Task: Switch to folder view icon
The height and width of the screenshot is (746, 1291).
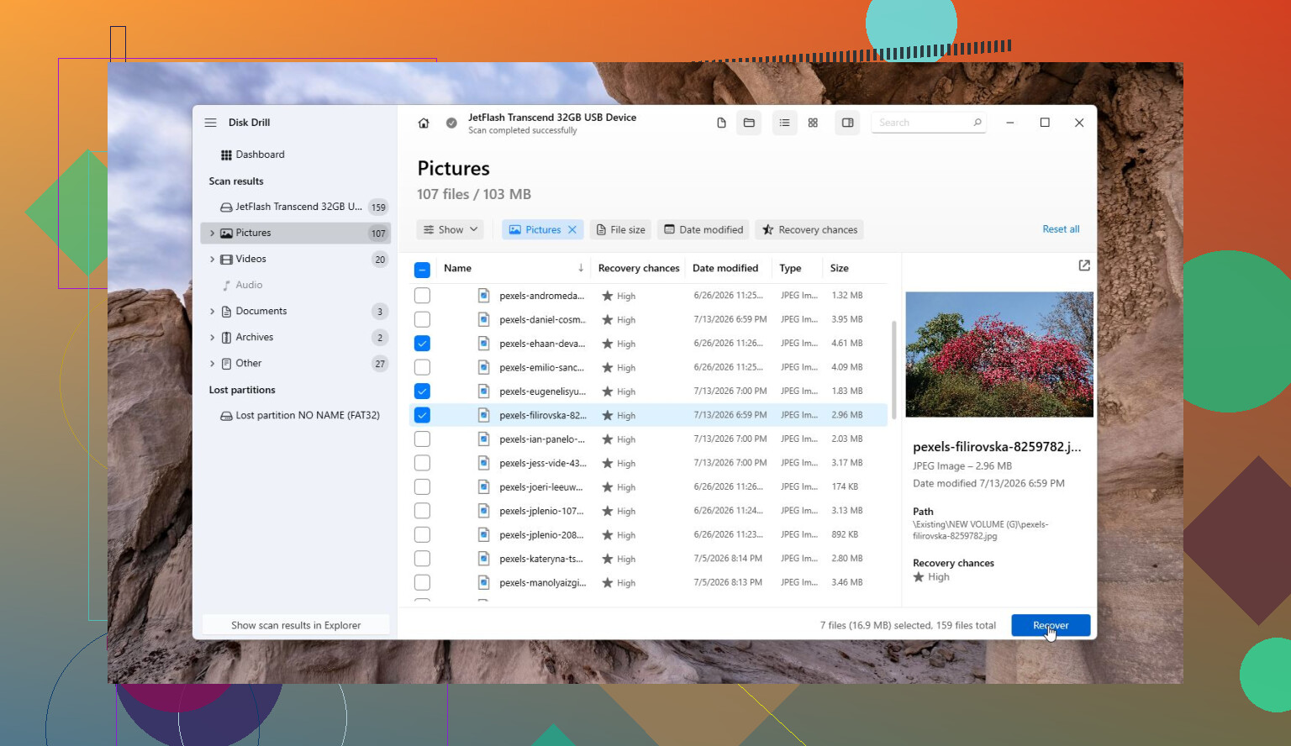Action: (749, 123)
